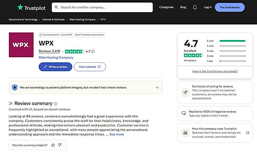This screenshot has height=155, width=257.
Task: Click the Claimed profile badge
Action: [x=55, y=35]
